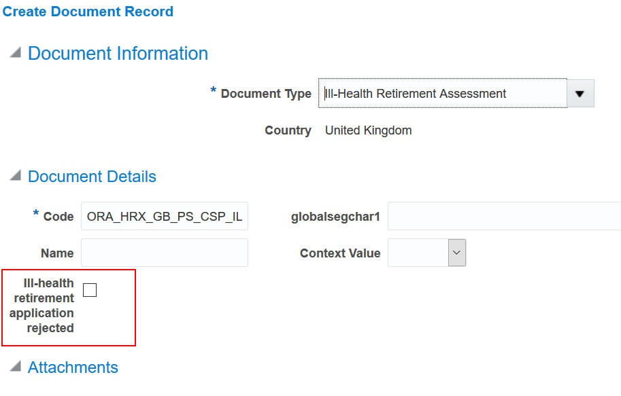
Task: Click the Document Details heading text
Action: (92, 177)
